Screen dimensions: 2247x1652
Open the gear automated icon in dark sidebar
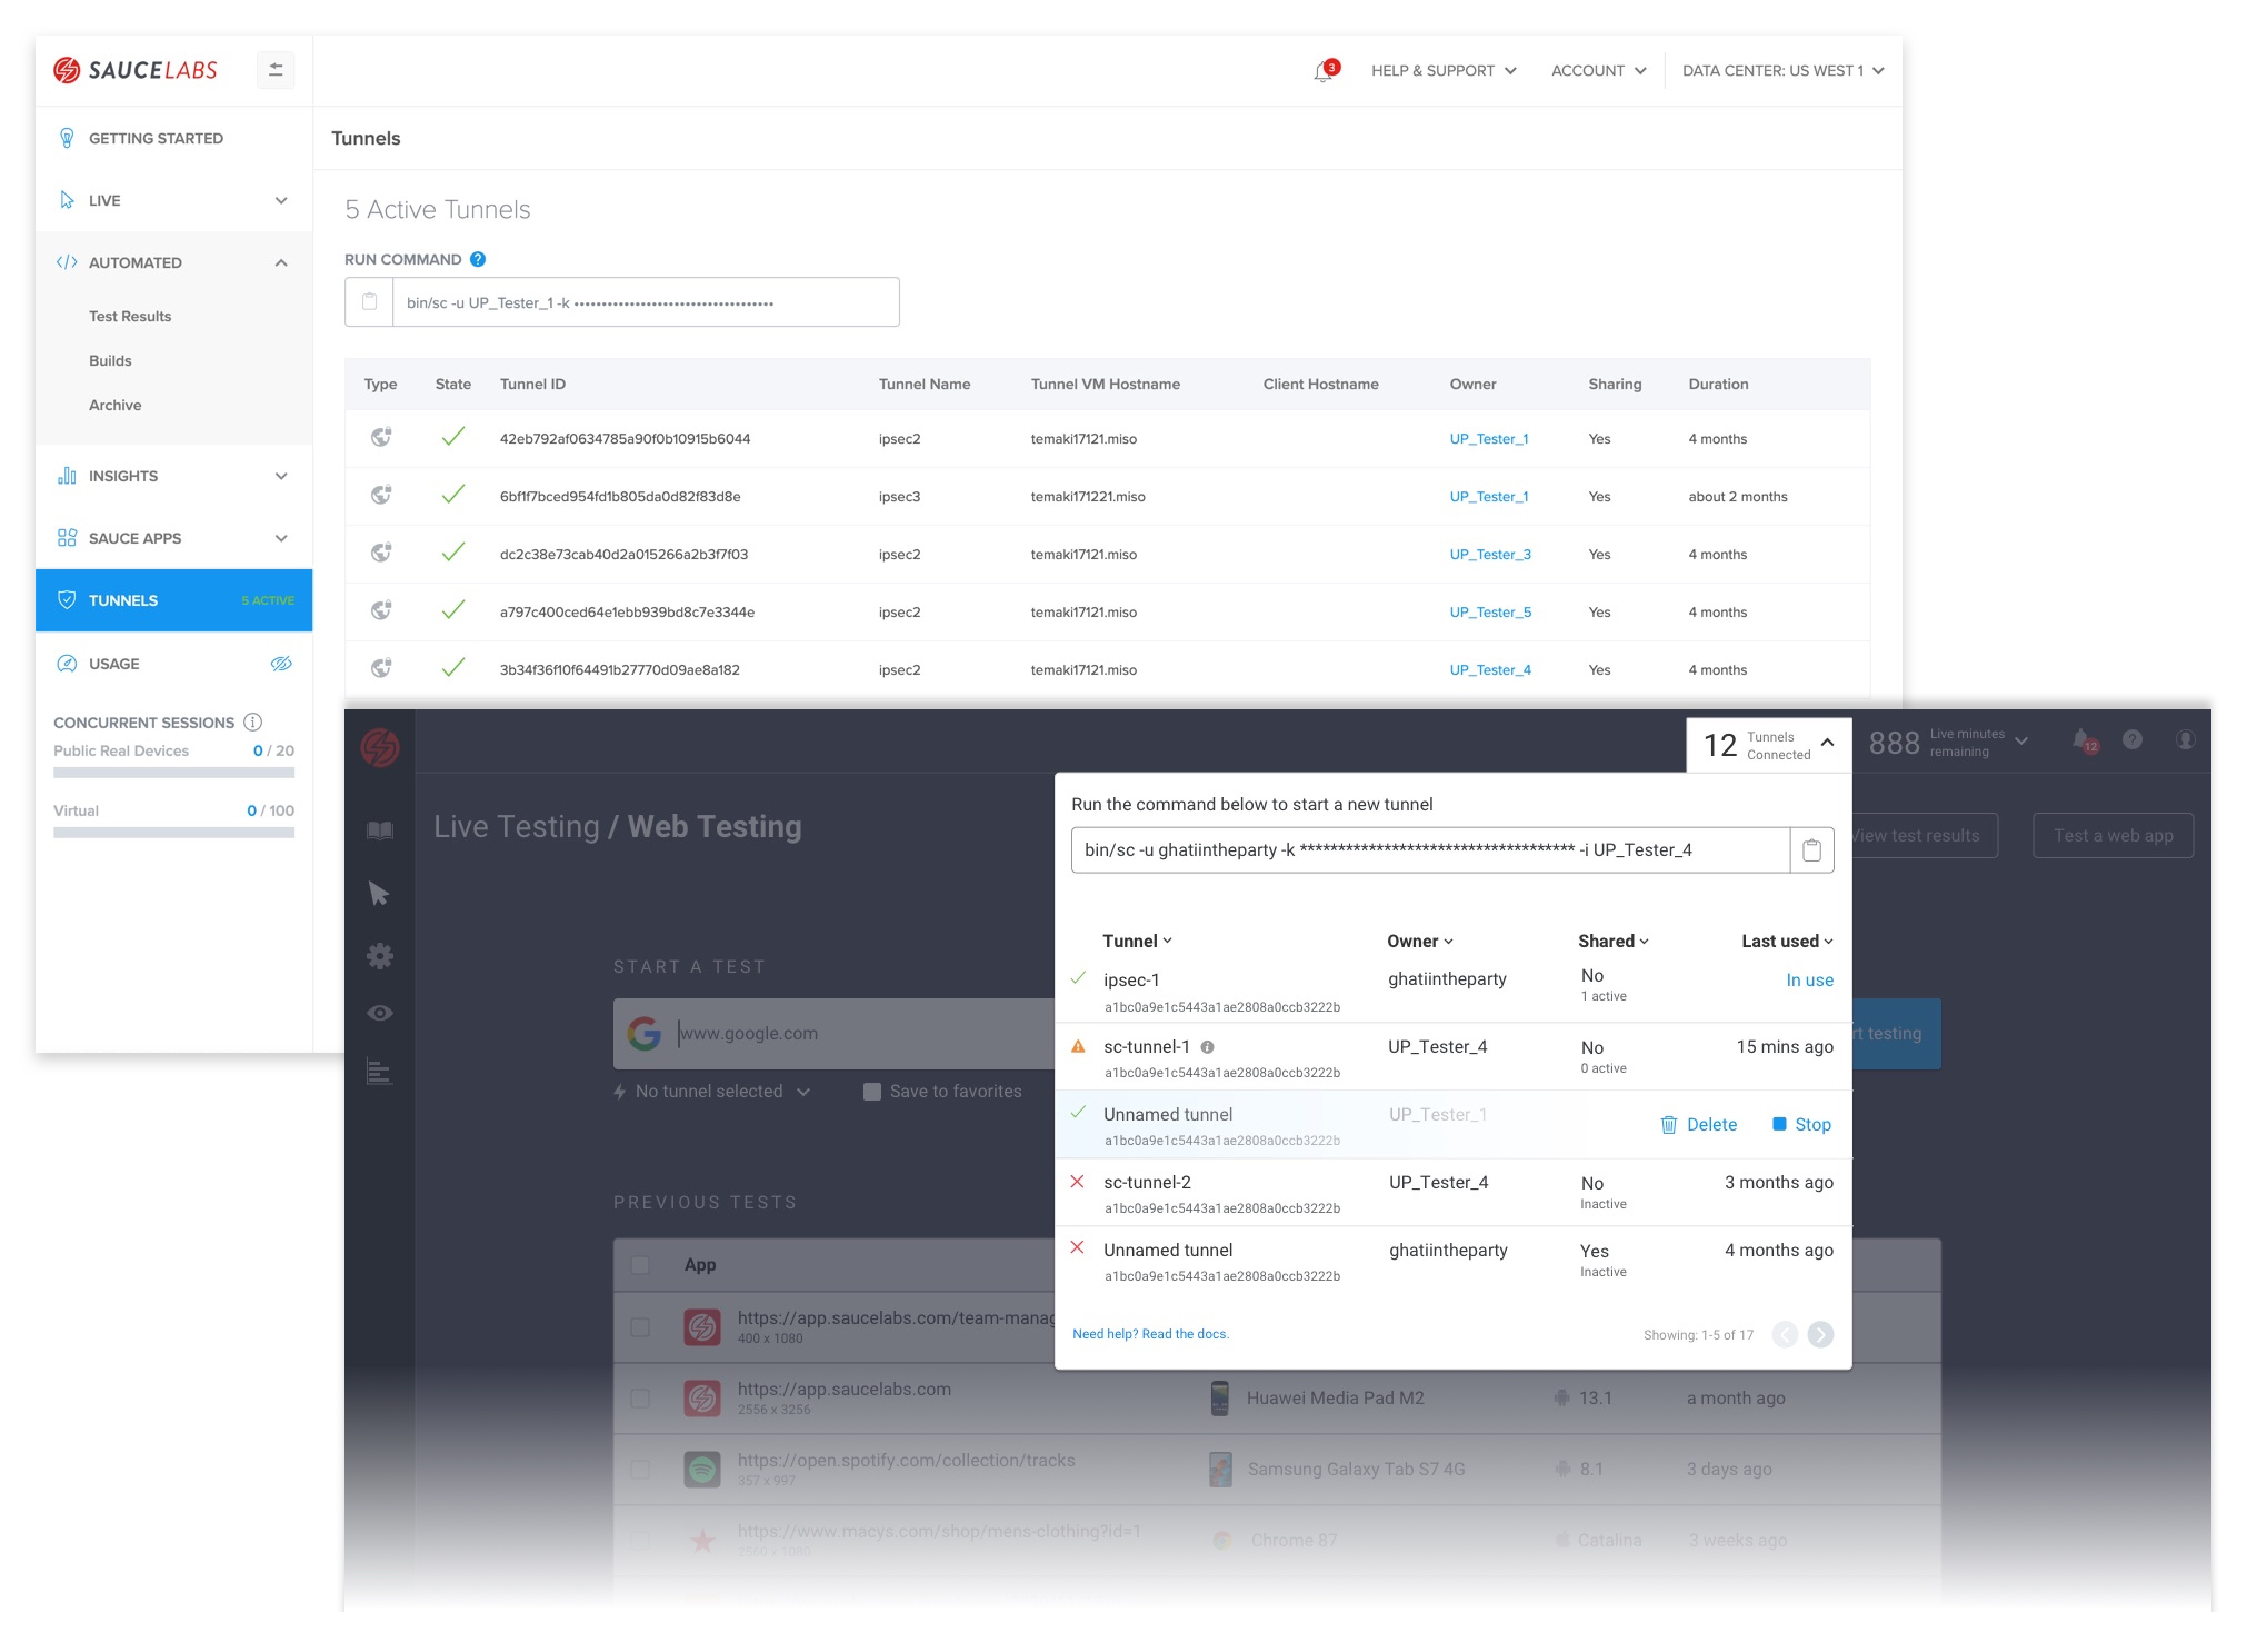(380, 956)
